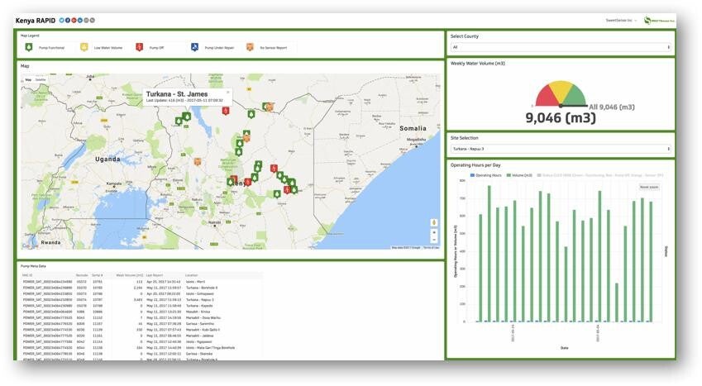Click the LinkedIn share icon
Viewport: 702px width, 386px height.
click(x=80, y=20)
